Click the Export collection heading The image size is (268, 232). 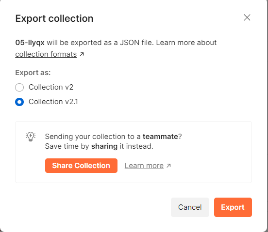point(54,18)
